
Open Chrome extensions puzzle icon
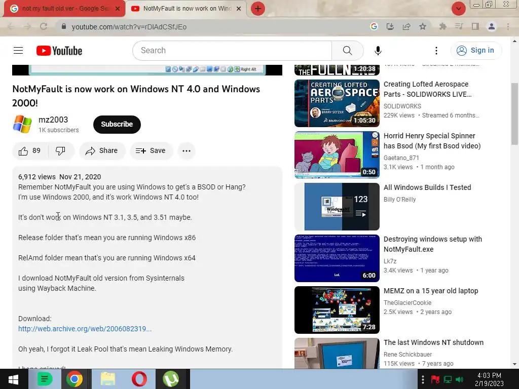pyautogui.click(x=442, y=26)
